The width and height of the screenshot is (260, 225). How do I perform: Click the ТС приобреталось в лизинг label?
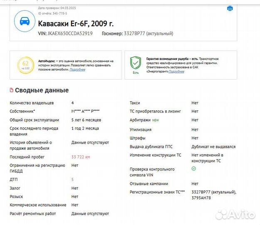155,111
